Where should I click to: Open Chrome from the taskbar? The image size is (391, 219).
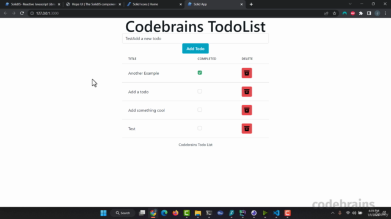(x=153, y=213)
